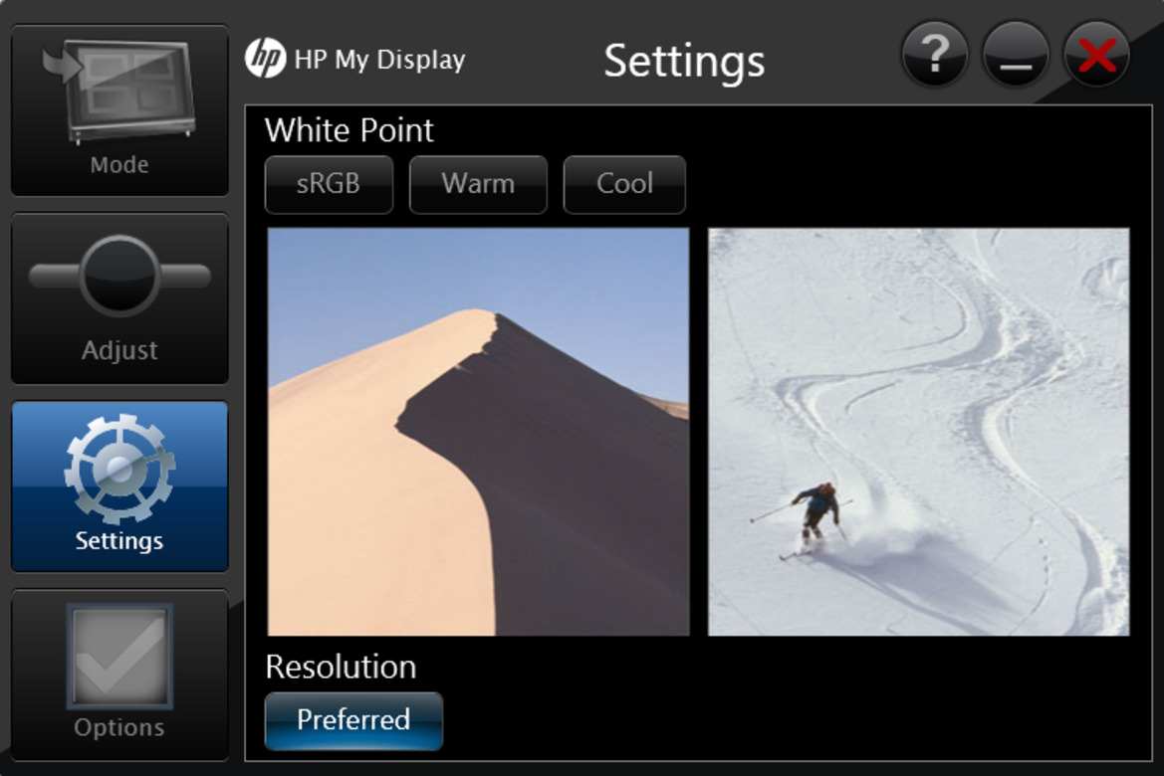This screenshot has height=776, width=1164.
Task: Open the Options section
Action: click(119, 676)
